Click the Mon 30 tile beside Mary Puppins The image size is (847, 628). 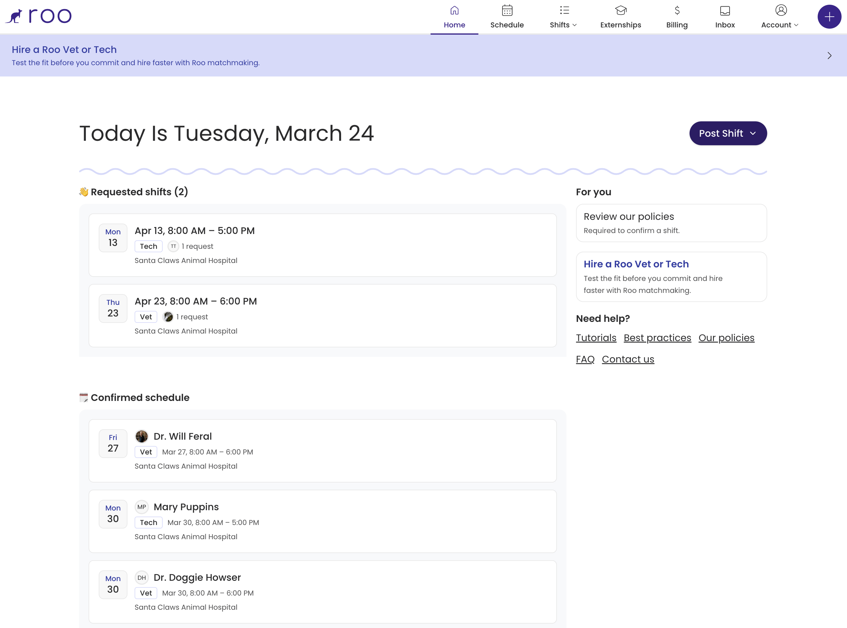[113, 514]
